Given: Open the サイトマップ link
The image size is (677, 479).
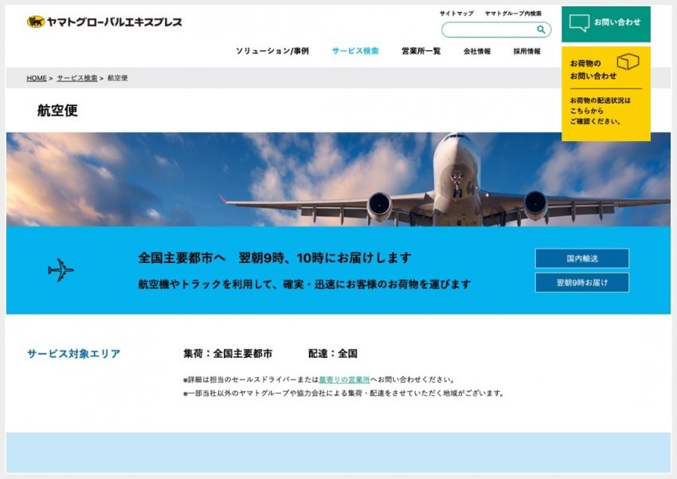Looking at the screenshot, I should point(456,14).
